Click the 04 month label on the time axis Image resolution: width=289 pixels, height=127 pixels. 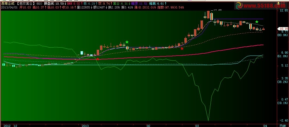pos(265,126)
